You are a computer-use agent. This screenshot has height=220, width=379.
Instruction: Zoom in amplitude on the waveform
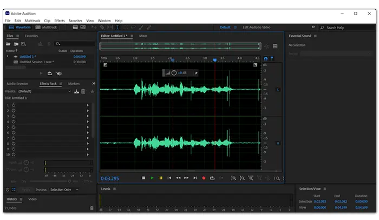[233, 178]
